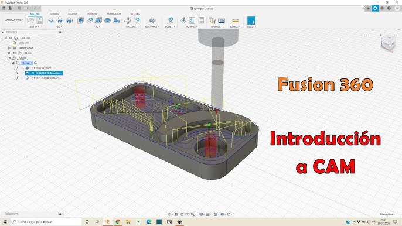Switch to the TURNING tab
Image resolution: width=402 pixels, height=226 pixels.
(x=54, y=13)
